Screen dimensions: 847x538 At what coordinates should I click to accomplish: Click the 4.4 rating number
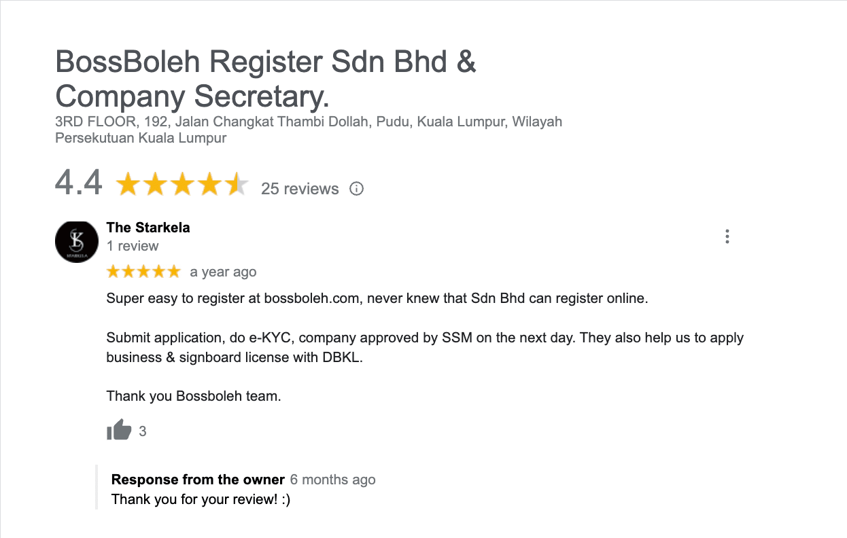click(79, 183)
